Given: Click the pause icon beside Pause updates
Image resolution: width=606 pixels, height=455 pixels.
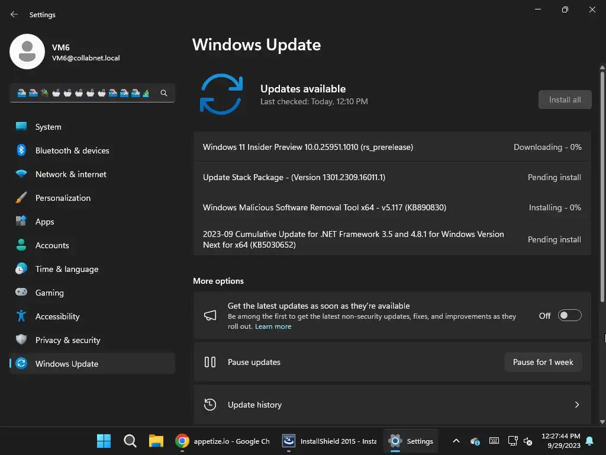Looking at the screenshot, I should tap(210, 362).
